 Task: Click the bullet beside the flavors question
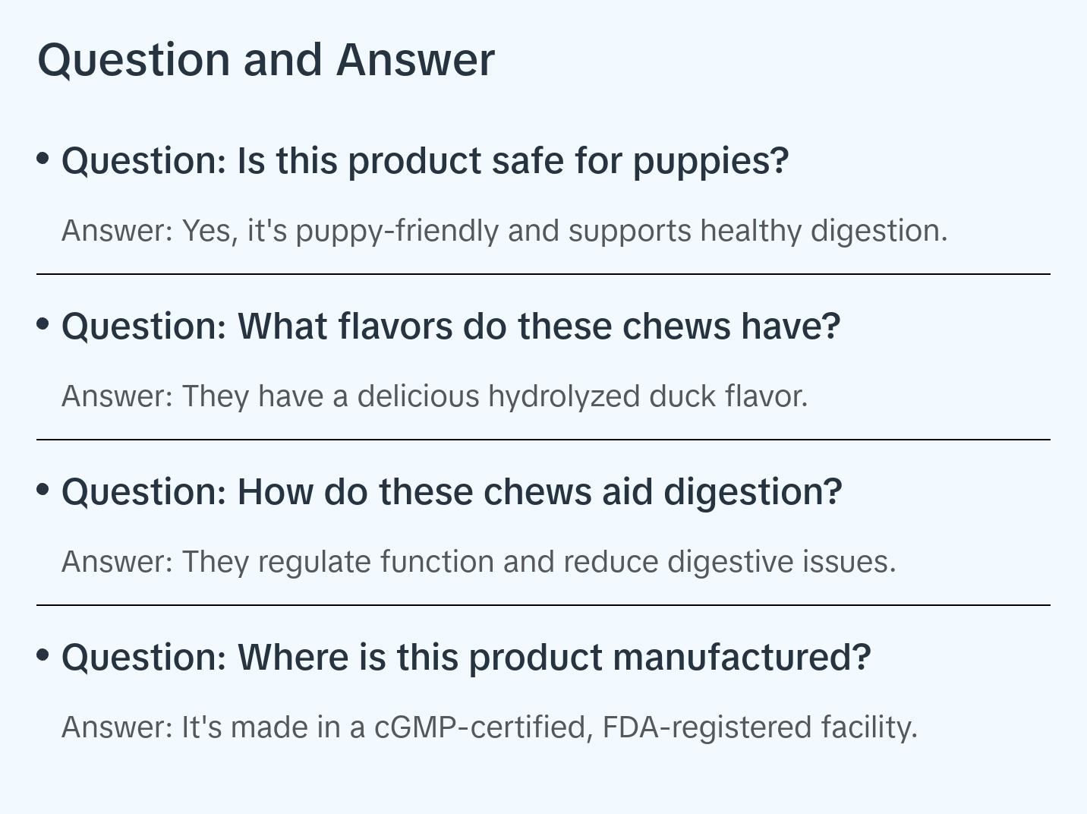click(43, 324)
